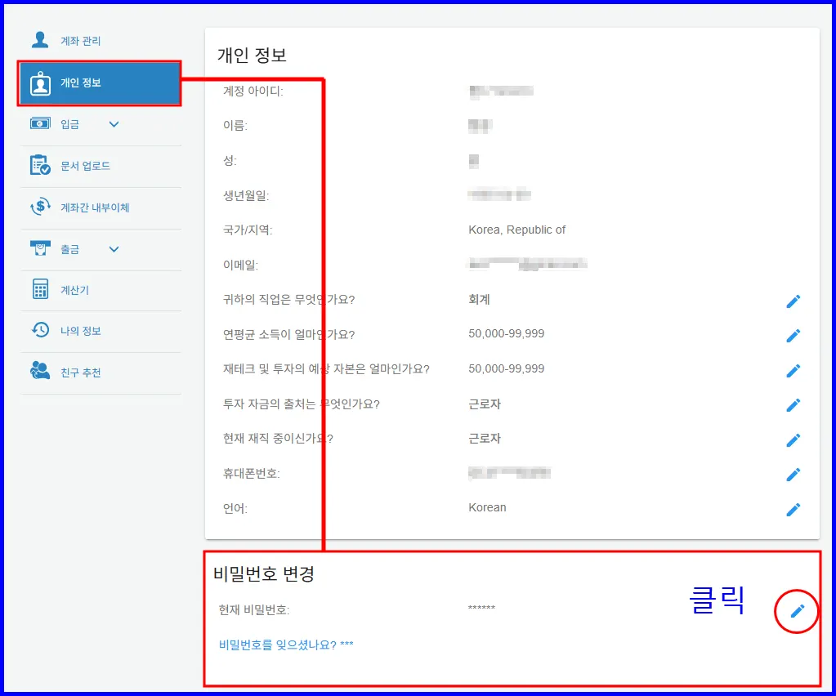Click the '현재 비밀번호:' label
Screen dimensions: 836x696
[254, 609]
